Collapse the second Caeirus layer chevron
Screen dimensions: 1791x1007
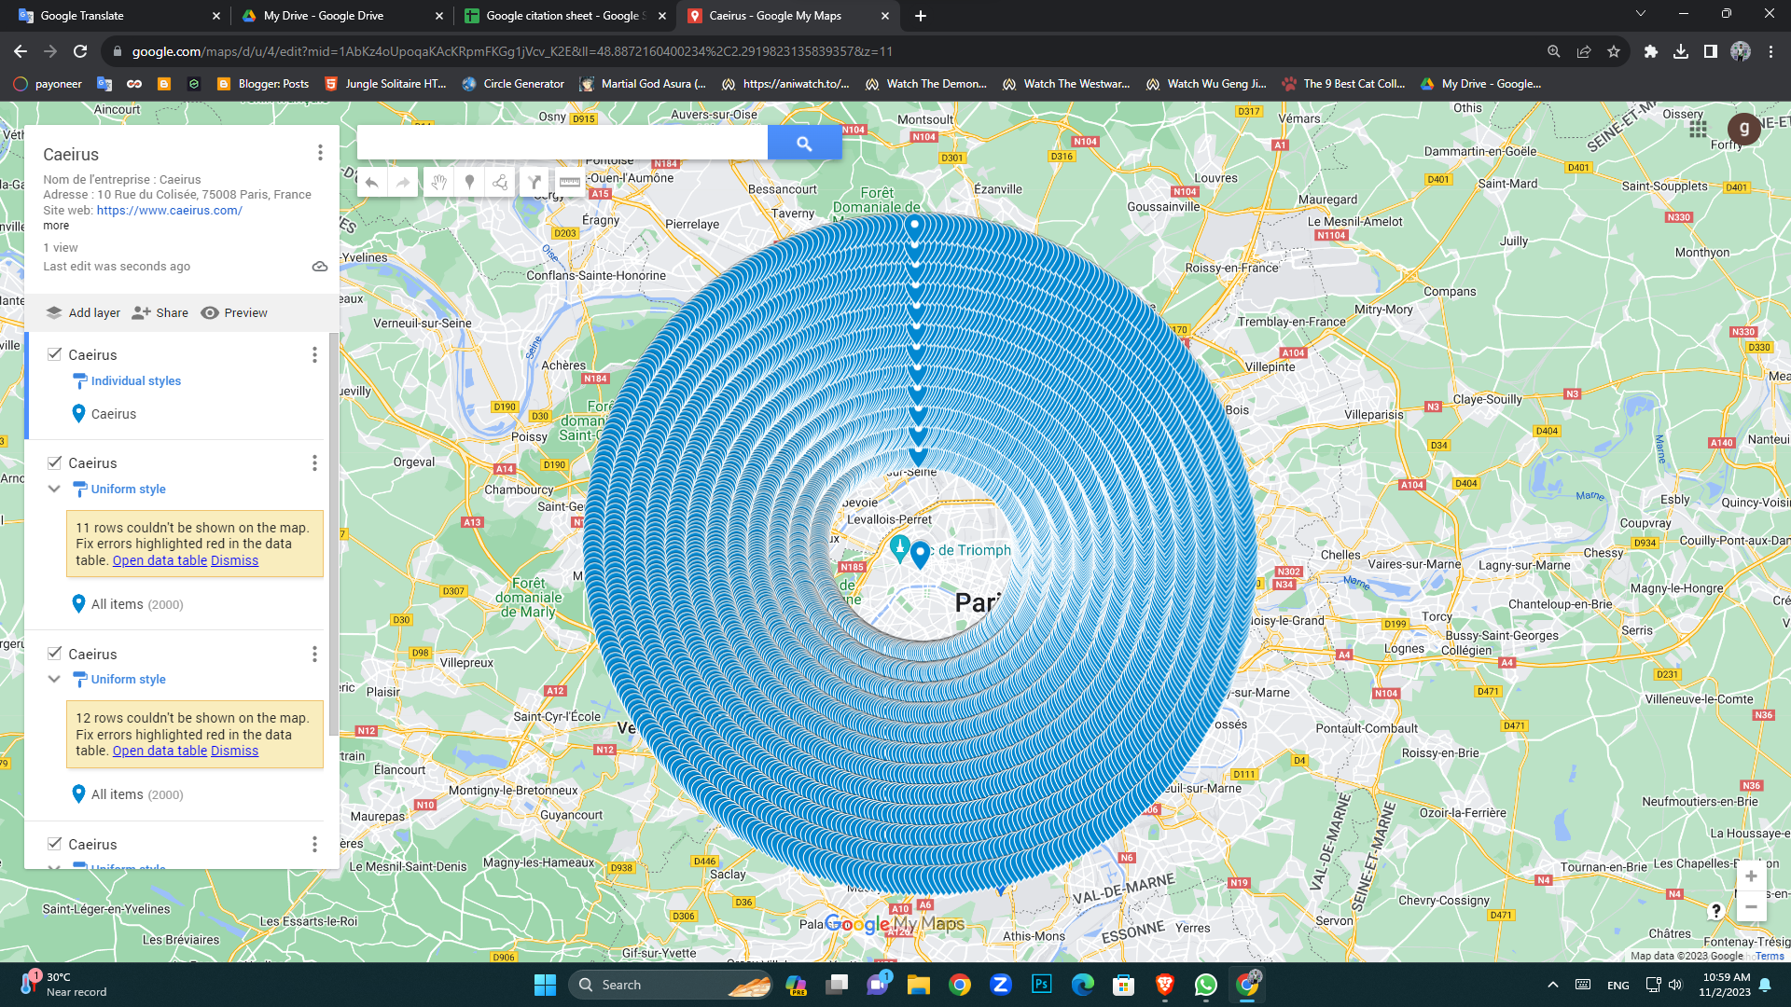54,489
